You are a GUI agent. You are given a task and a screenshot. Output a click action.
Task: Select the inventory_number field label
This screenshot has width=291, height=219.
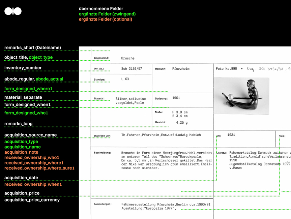pos(23,68)
